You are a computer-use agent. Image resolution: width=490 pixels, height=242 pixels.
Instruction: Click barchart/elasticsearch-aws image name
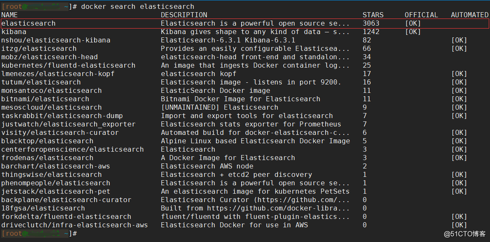point(56,166)
